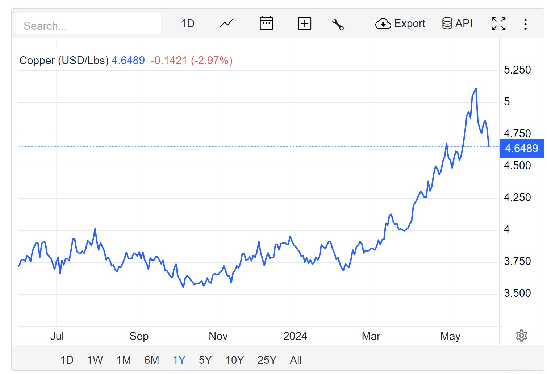547x374 pixels.
Task: Switch chart to 6M range
Action: point(151,360)
